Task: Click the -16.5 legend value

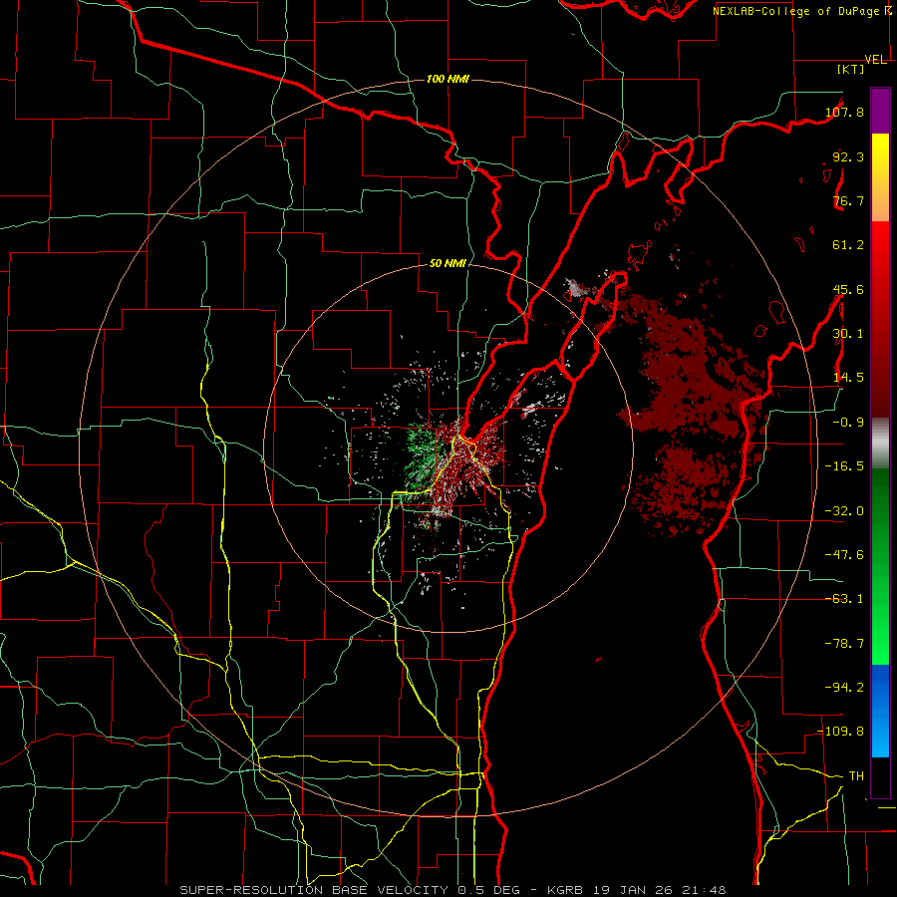Action: tap(844, 466)
